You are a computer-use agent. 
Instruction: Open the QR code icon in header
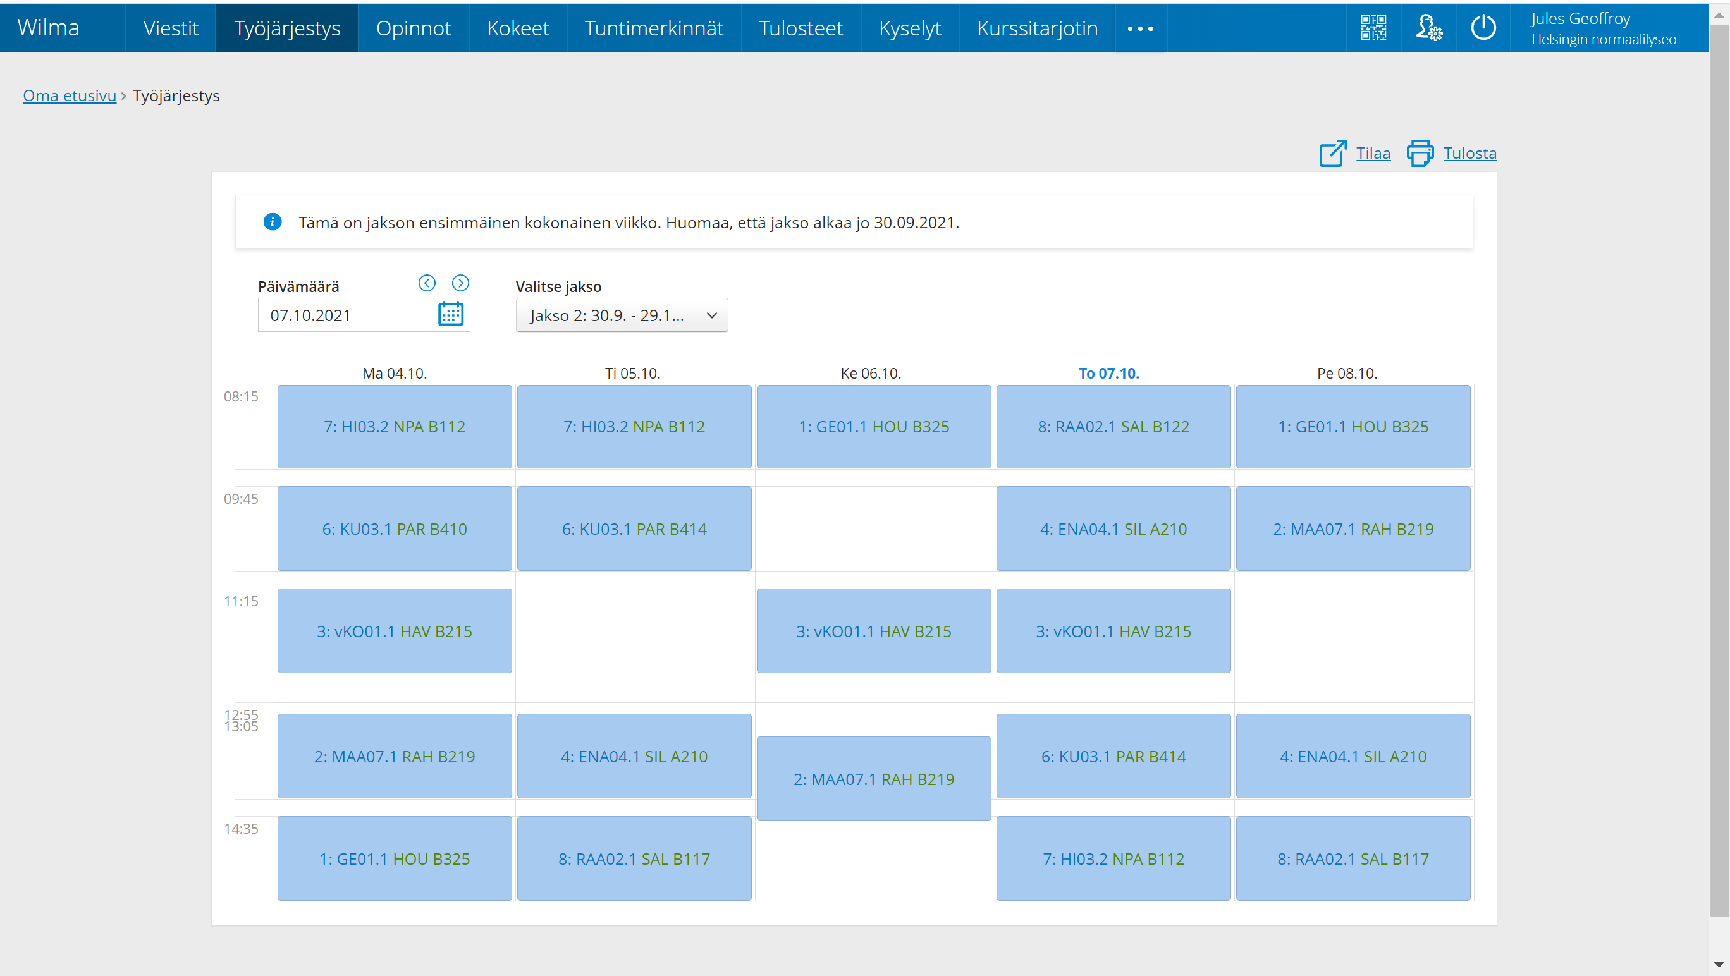[x=1373, y=28]
